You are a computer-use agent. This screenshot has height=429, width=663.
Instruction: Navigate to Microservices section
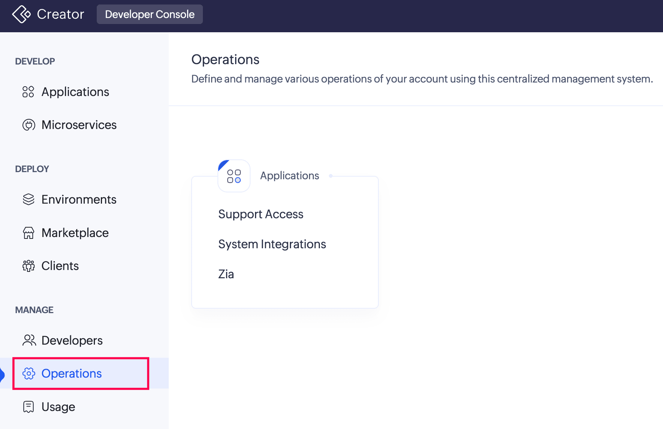coord(79,125)
